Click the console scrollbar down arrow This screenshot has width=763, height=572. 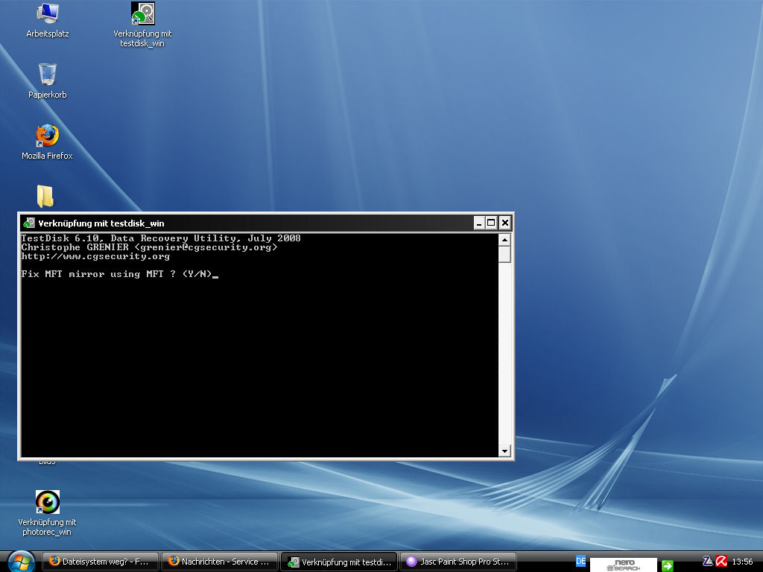[504, 451]
